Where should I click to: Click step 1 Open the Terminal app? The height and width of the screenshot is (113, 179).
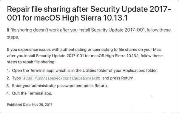(x=85, y=71)
